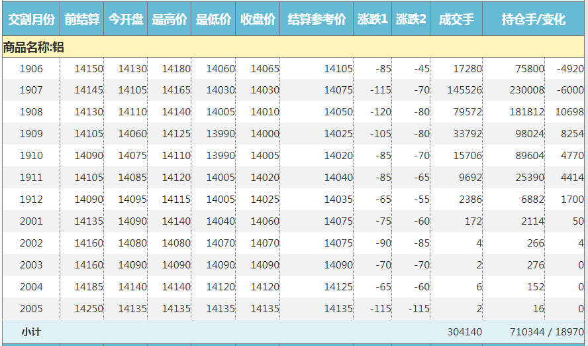Click the subtotal position 710344 / 18970

point(546,331)
